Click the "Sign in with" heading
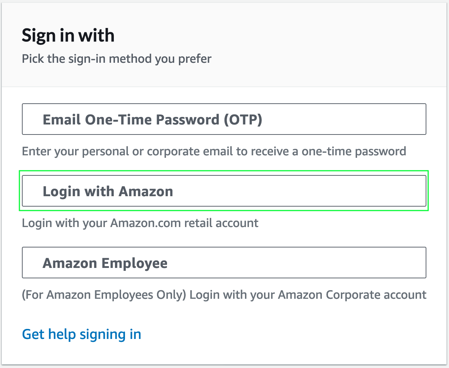The width and height of the screenshot is (449, 368). click(68, 36)
